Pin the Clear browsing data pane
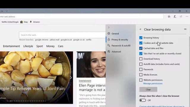This screenshot has height=107, width=190. tap(185, 29)
